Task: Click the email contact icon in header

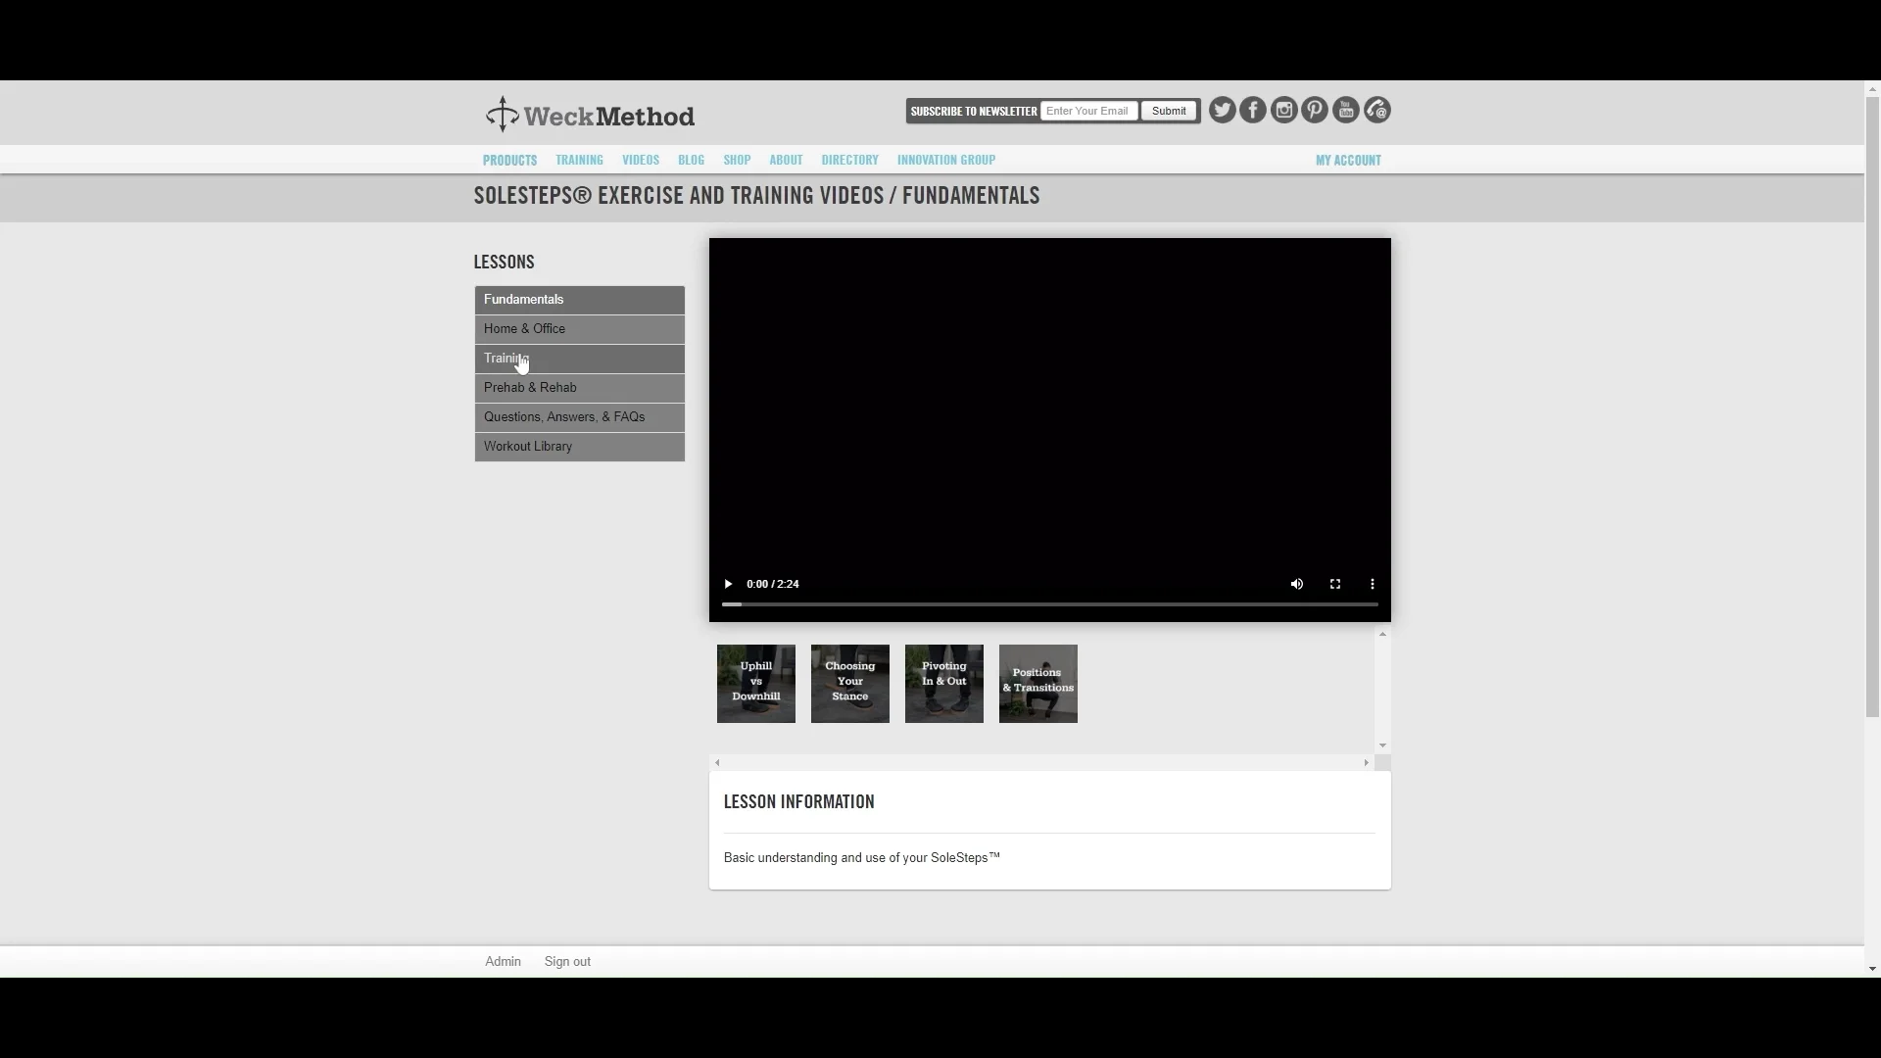Action: click(x=1377, y=110)
